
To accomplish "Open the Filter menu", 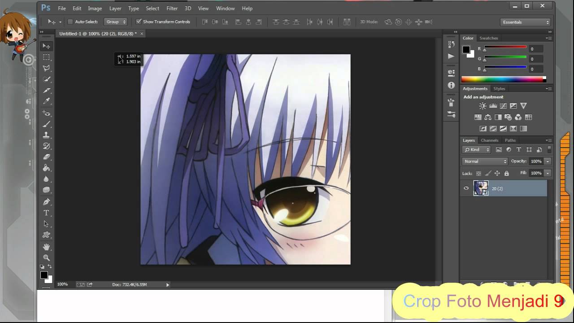I will tap(172, 8).
